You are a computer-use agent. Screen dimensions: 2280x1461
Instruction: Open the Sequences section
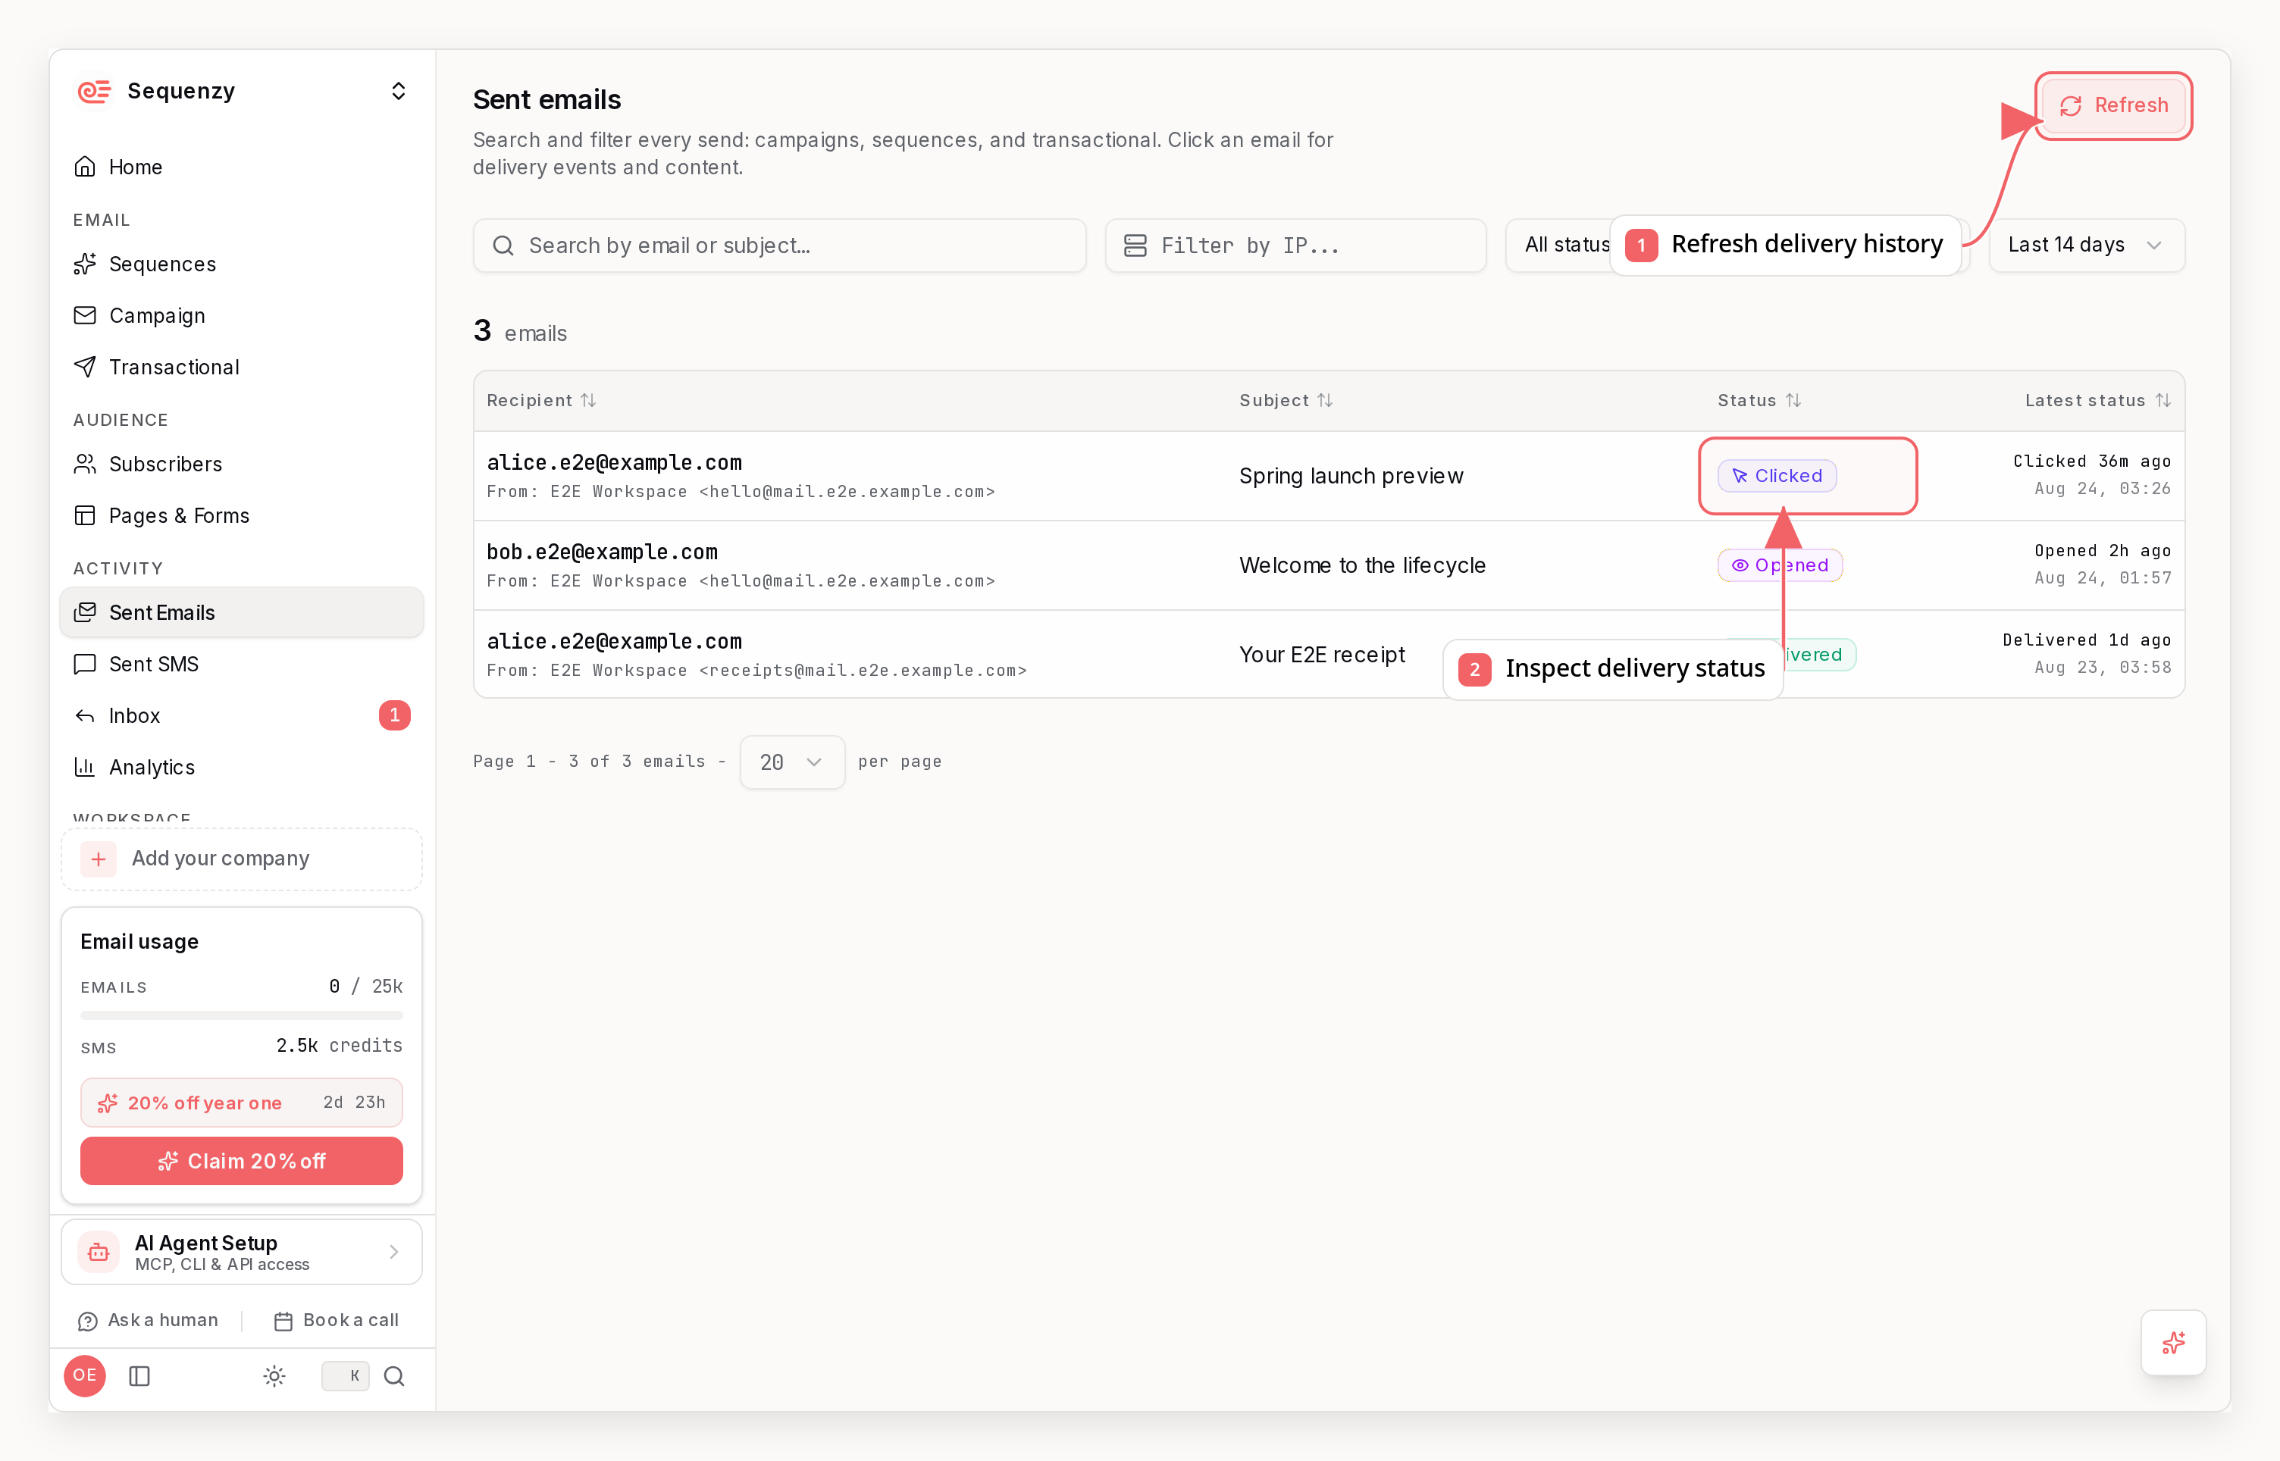point(241,264)
